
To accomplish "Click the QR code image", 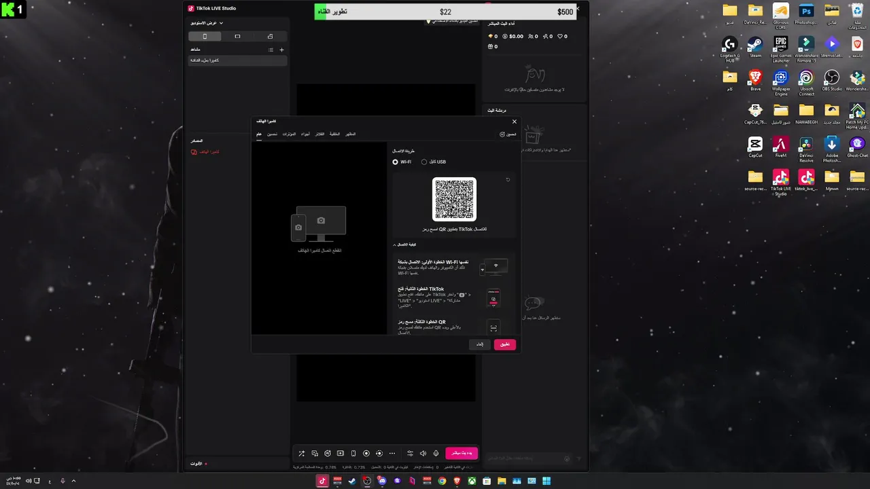I will tap(454, 199).
